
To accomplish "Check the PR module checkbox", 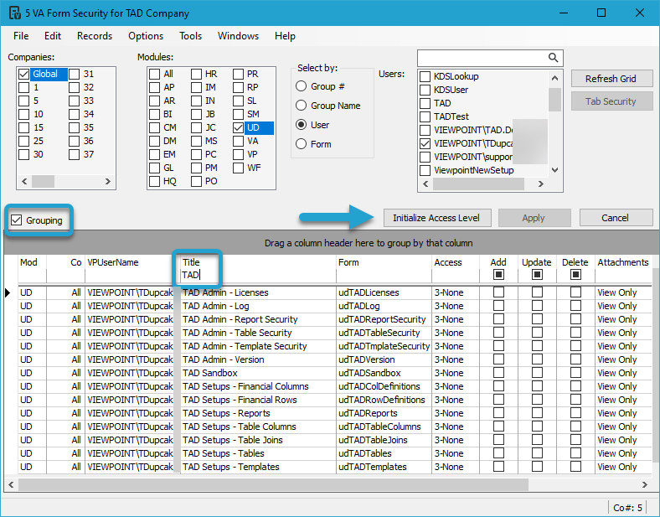I will [238, 74].
